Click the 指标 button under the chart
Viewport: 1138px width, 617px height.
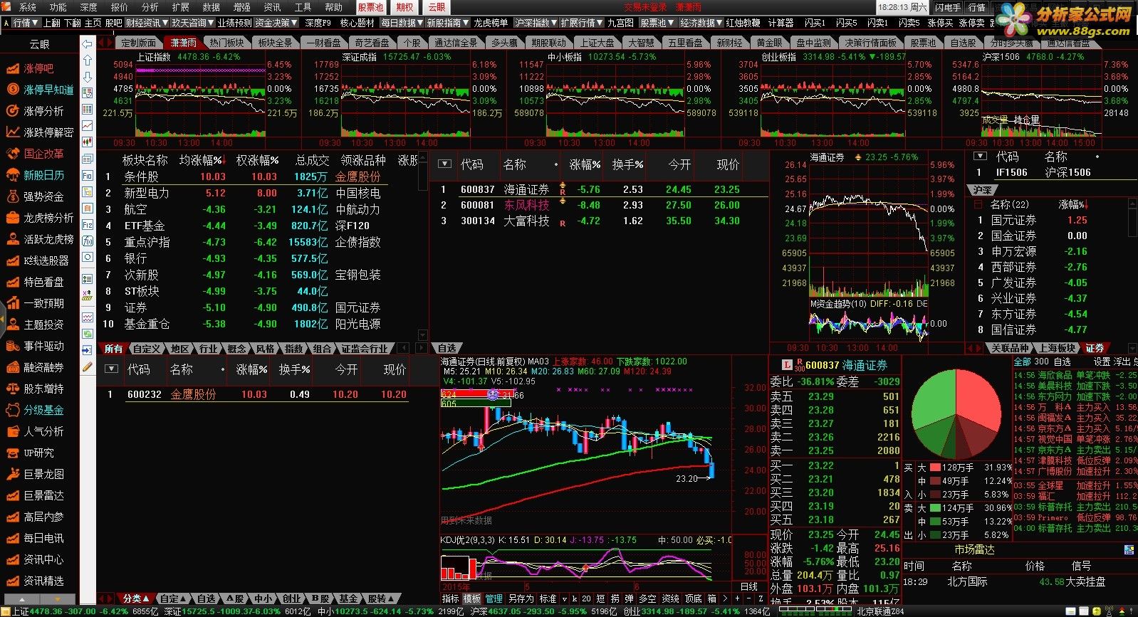[450, 598]
